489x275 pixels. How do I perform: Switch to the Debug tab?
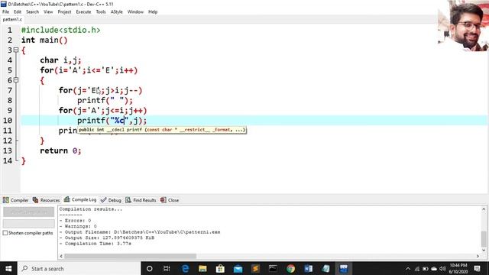click(111, 200)
